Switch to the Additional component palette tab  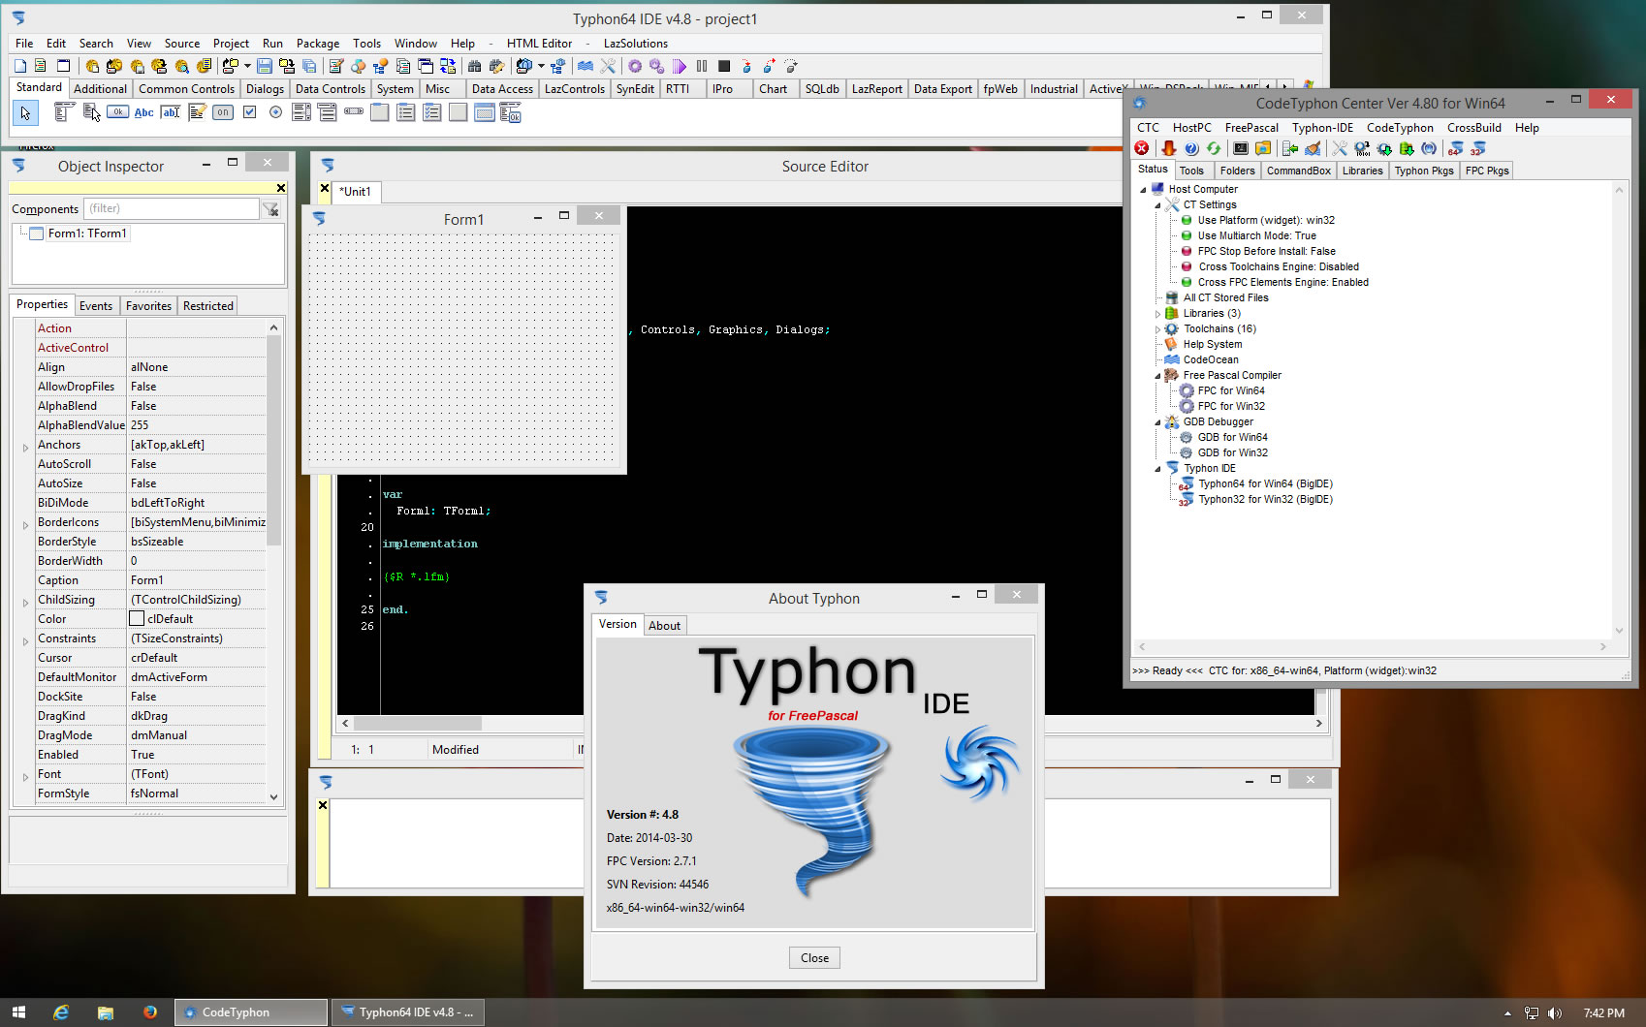[100, 88]
